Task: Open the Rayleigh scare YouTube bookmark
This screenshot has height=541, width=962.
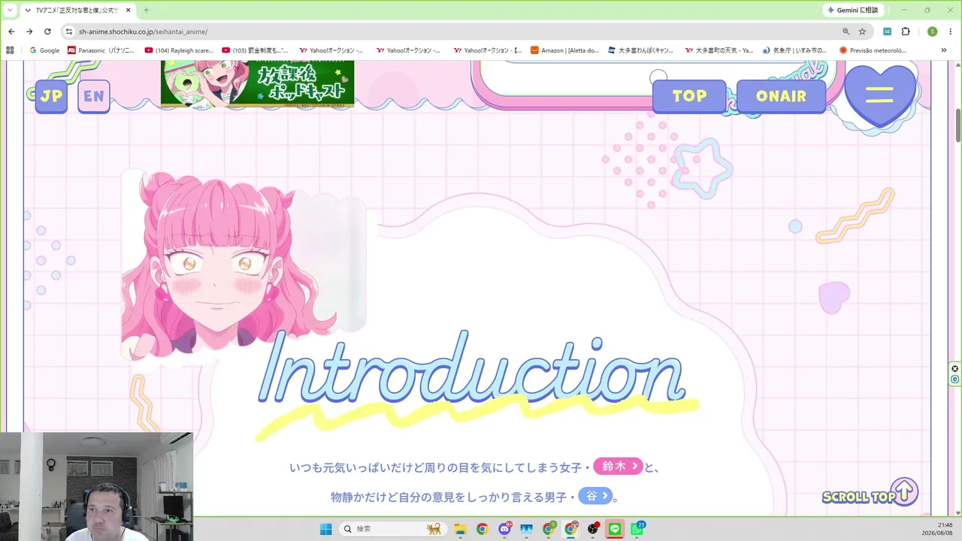Action: pyautogui.click(x=179, y=50)
